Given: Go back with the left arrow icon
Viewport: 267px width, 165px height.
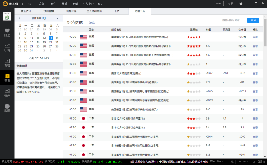Looking at the screenshot, I should pyautogui.click(x=23, y=3).
